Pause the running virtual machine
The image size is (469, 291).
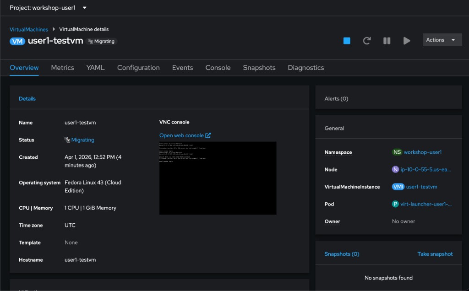(387, 40)
